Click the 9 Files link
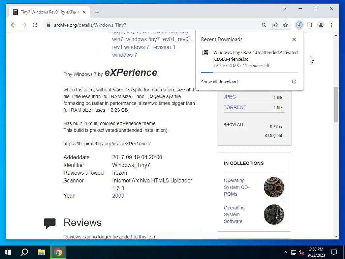Screen dimensions: 345x259 click(x=276, y=127)
